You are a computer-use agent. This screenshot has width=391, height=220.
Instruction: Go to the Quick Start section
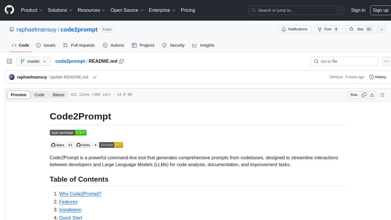(x=71, y=218)
